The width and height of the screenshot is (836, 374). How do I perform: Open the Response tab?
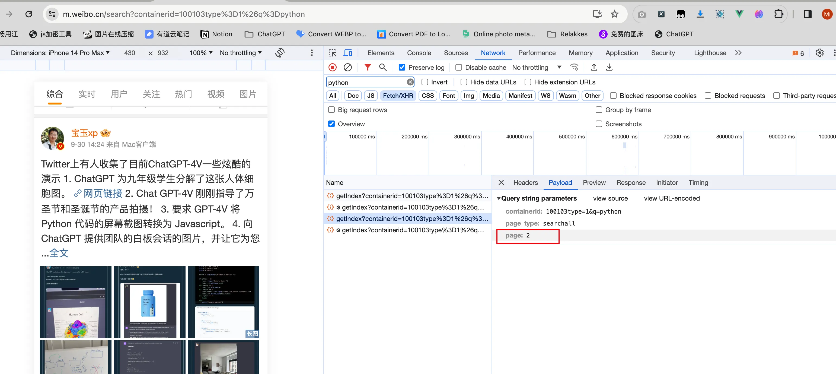pos(631,182)
